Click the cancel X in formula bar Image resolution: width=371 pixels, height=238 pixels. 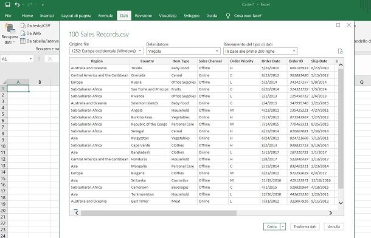pos(50,59)
